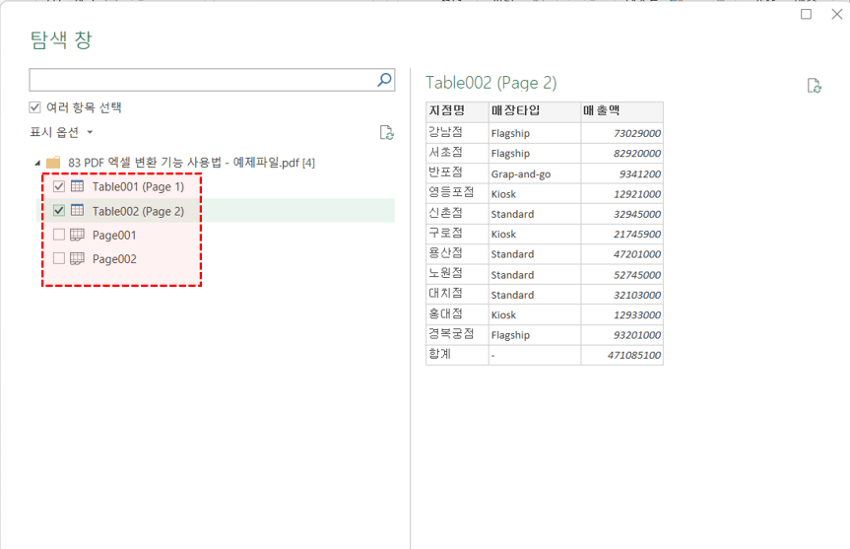Click the Kiosk cell in 영등포점 row
The height and width of the screenshot is (549, 850).
(x=535, y=193)
